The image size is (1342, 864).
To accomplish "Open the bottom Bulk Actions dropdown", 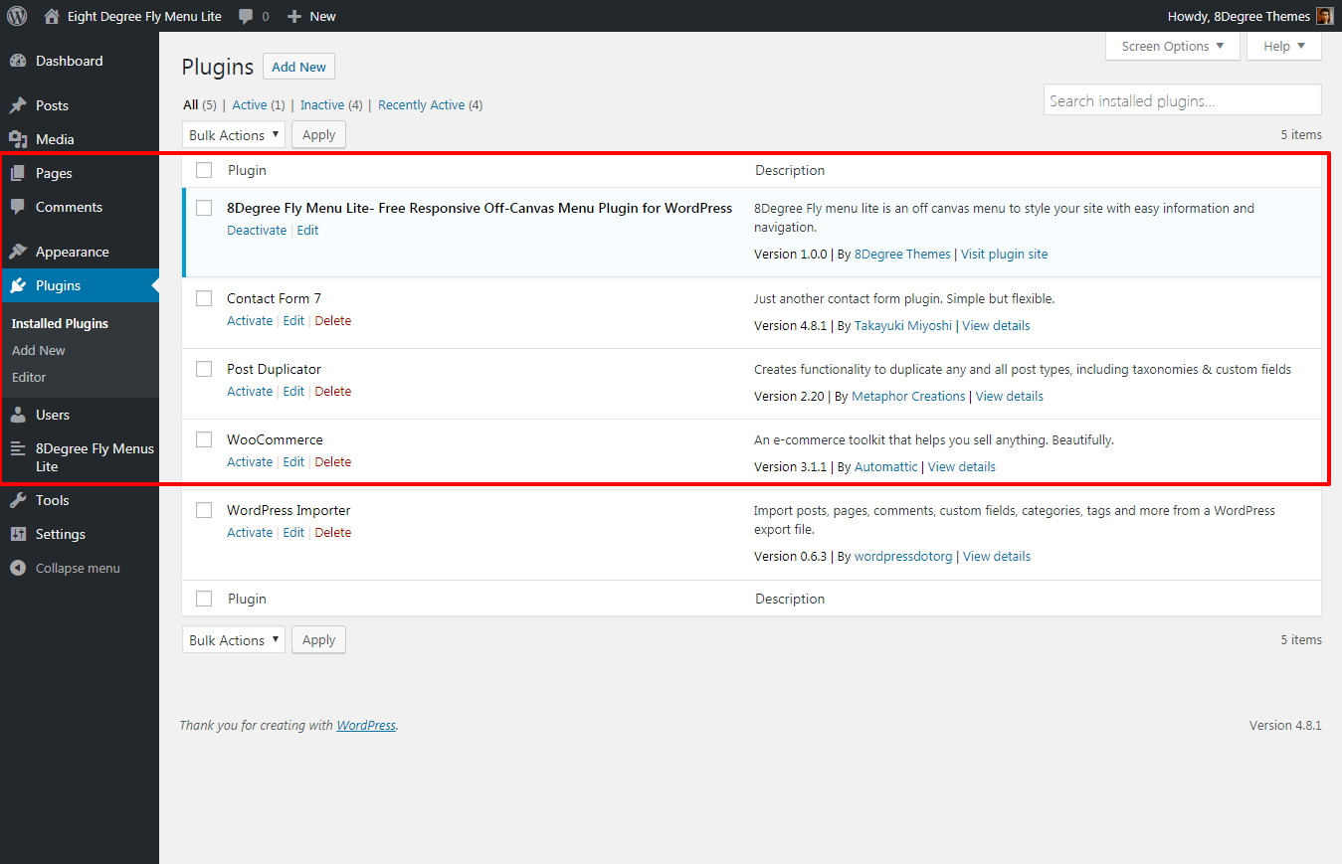I will 234,640.
